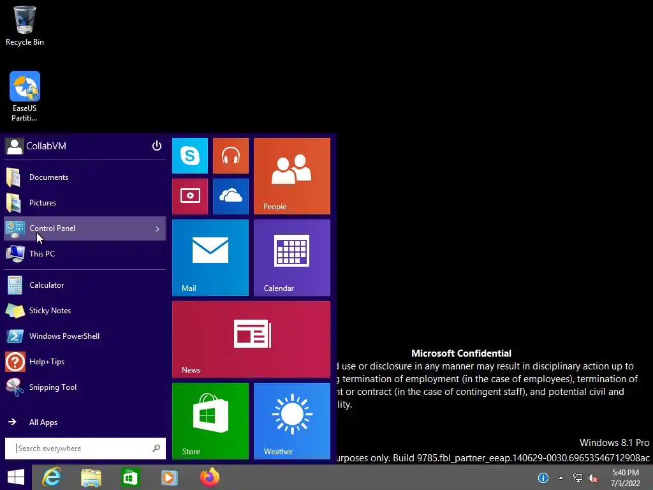Select the Recycle Bin desktop icon
The image size is (653, 490).
coord(25,26)
